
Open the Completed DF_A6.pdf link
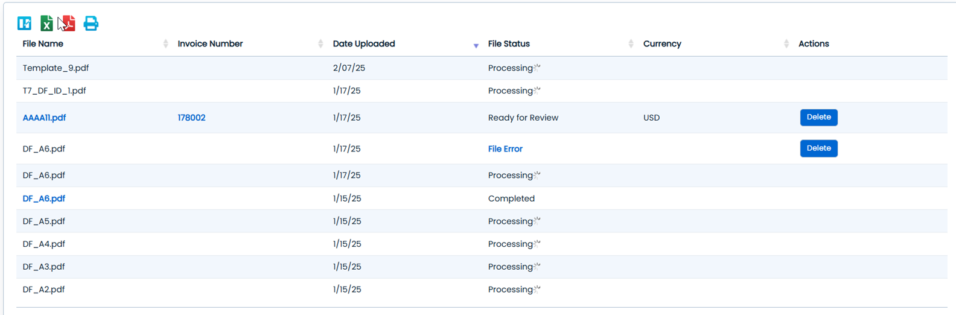point(43,199)
